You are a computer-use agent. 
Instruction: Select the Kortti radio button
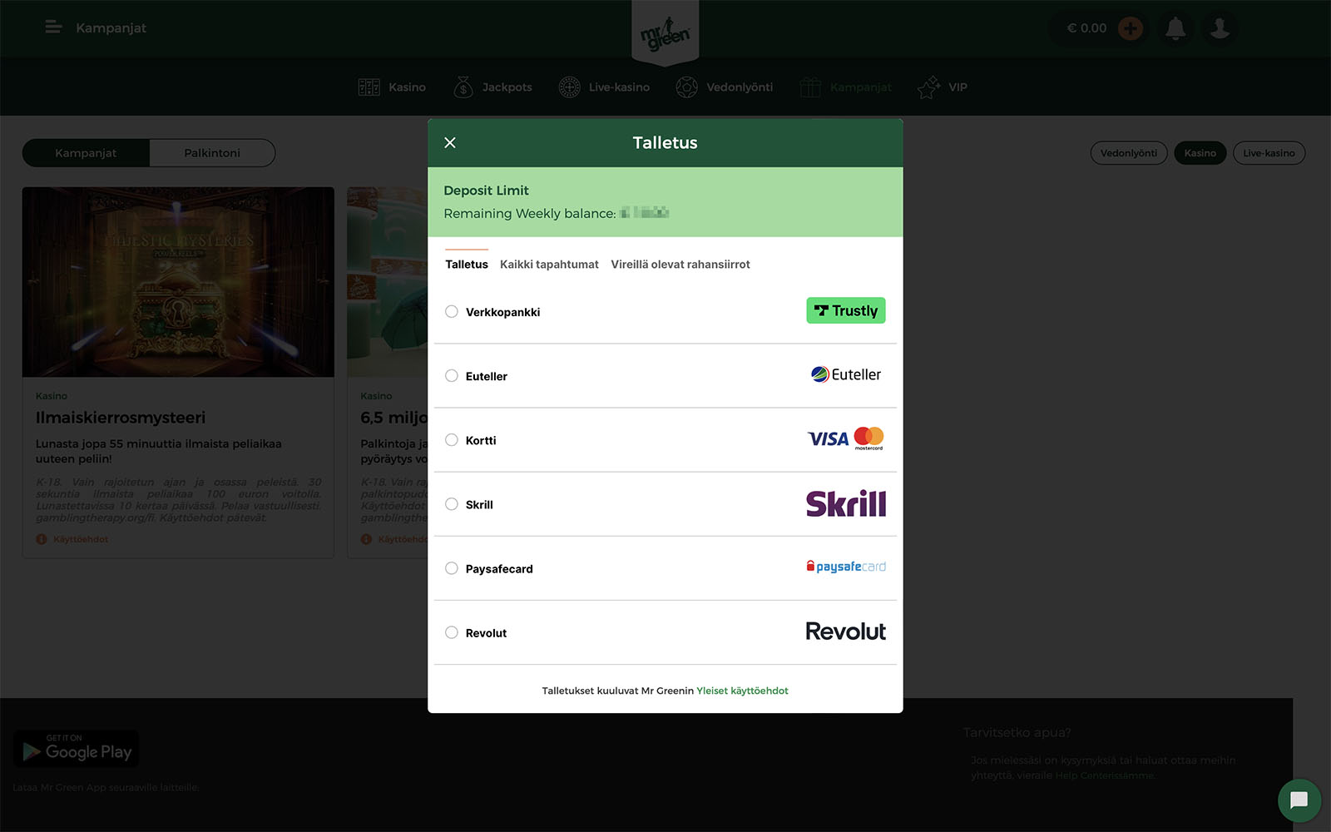point(452,439)
